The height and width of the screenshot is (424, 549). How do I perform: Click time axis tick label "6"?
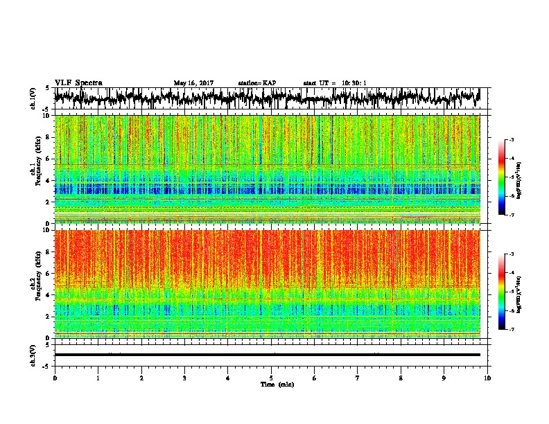point(315,378)
